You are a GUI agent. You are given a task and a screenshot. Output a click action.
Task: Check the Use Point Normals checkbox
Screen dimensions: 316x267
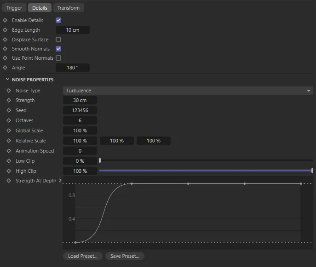point(58,58)
